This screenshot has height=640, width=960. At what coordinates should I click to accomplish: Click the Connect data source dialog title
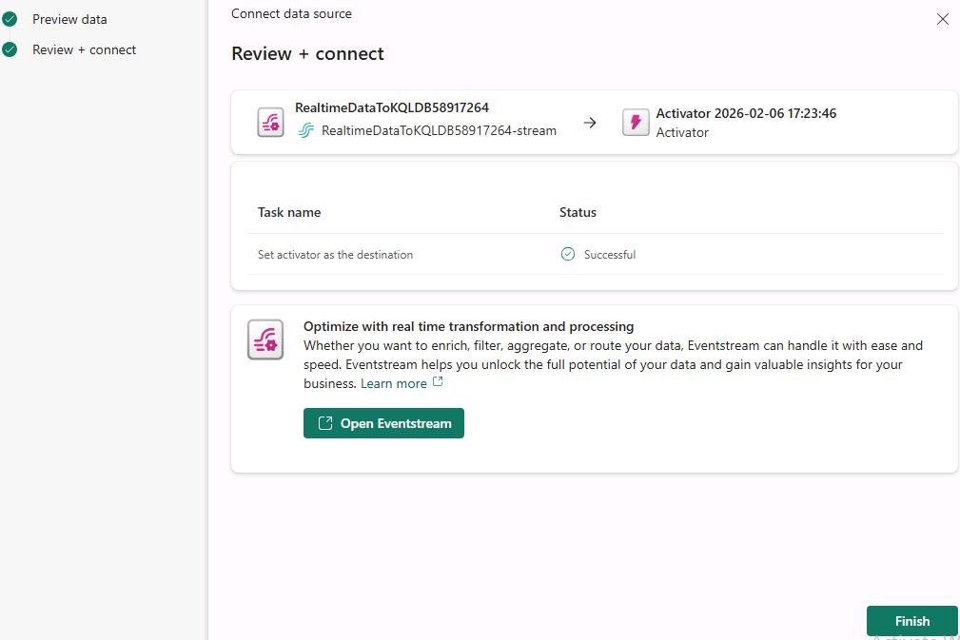pos(291,14)
